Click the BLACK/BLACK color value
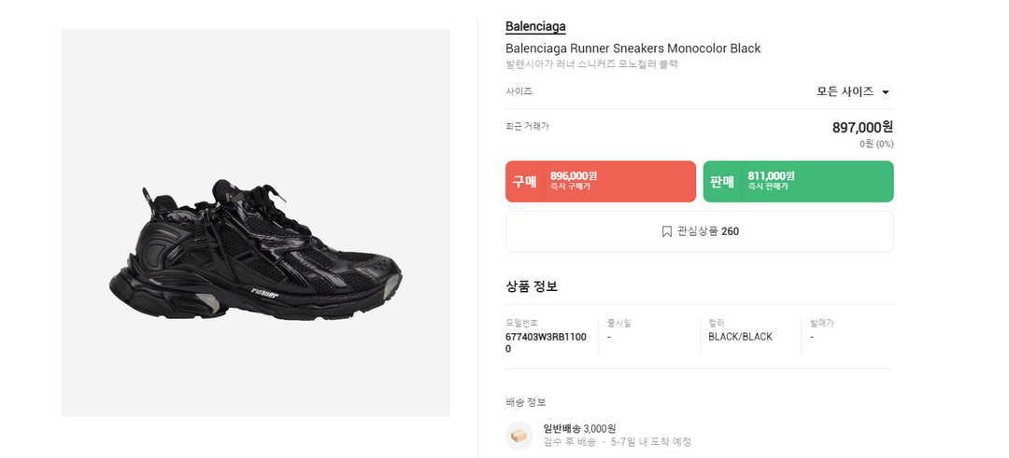The width and height of the screenshot is (1009, 458). pos(740,337)
